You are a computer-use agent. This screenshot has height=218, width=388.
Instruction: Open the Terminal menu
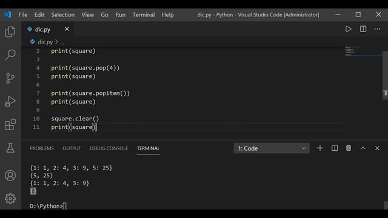pyautogui.click(x=144, y=15)
